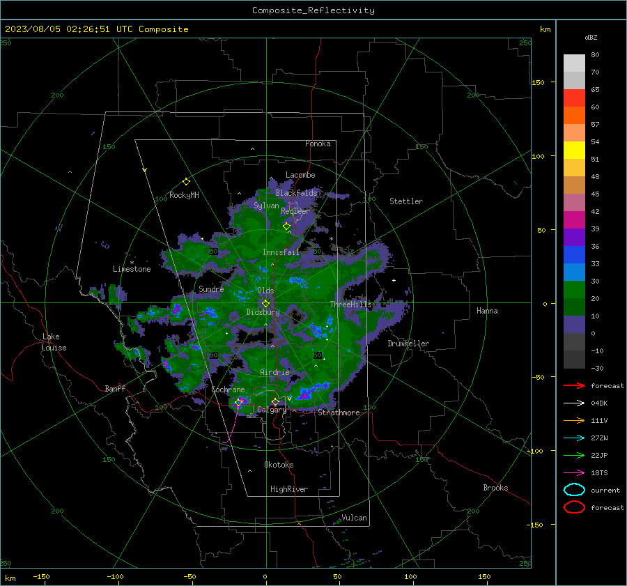Click the 04DK text in the legend
Image resolution: width=627 pixels, height=586 pixels.
point(599,403)
